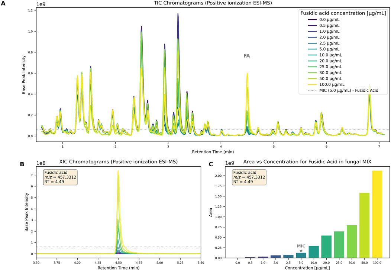Click x-axis tick "7" in panel A
The image size is (391, 271).
click(x=379, y=147)
